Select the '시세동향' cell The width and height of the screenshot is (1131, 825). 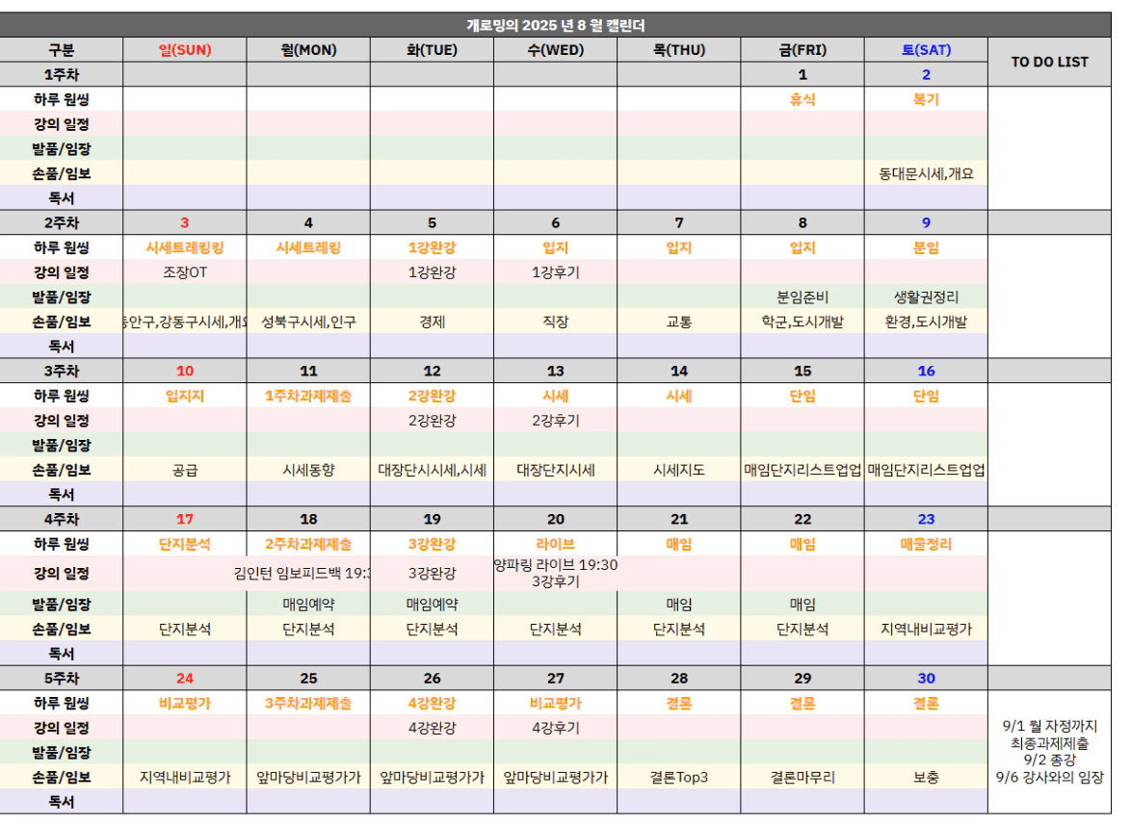pos(308,470)
